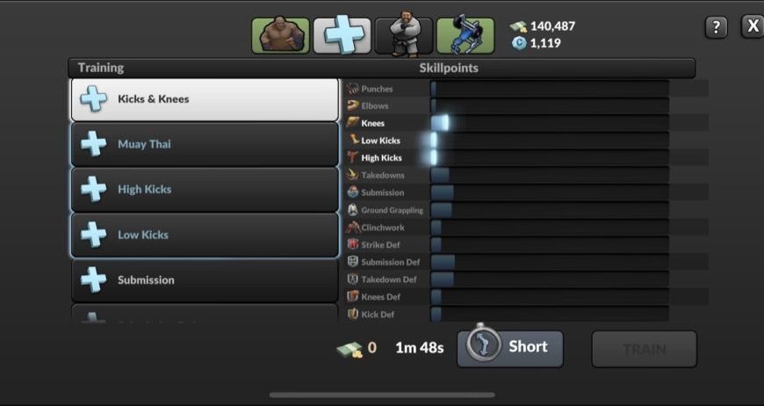This screenshot has width=764, height=406.
Task: Choose the Low Kicks training
Action: (205, 235)
